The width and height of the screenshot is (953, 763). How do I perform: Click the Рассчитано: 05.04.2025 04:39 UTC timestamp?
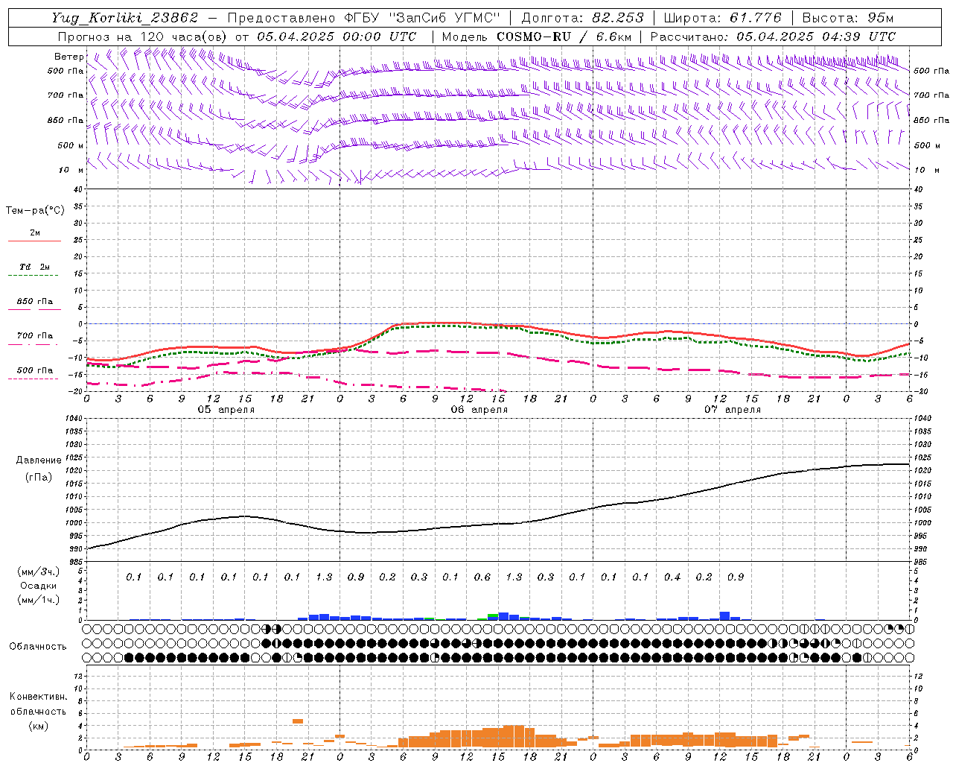773,37
